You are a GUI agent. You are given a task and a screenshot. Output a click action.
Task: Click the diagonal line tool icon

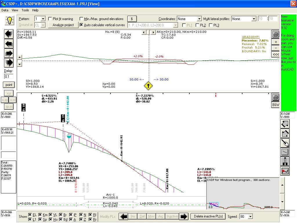click(x=285, y=152)
